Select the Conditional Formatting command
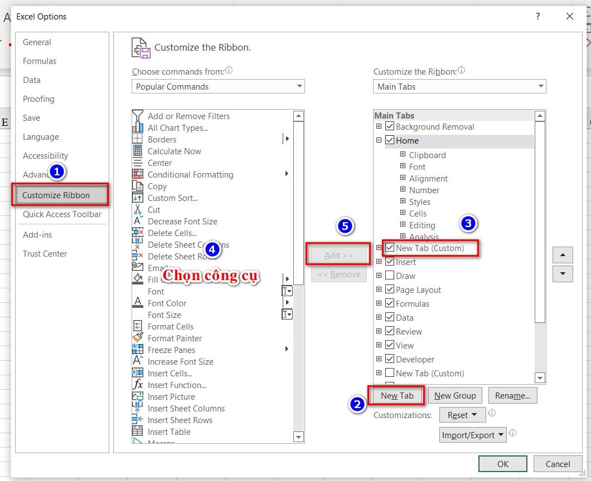 click(x=190, y=174)
